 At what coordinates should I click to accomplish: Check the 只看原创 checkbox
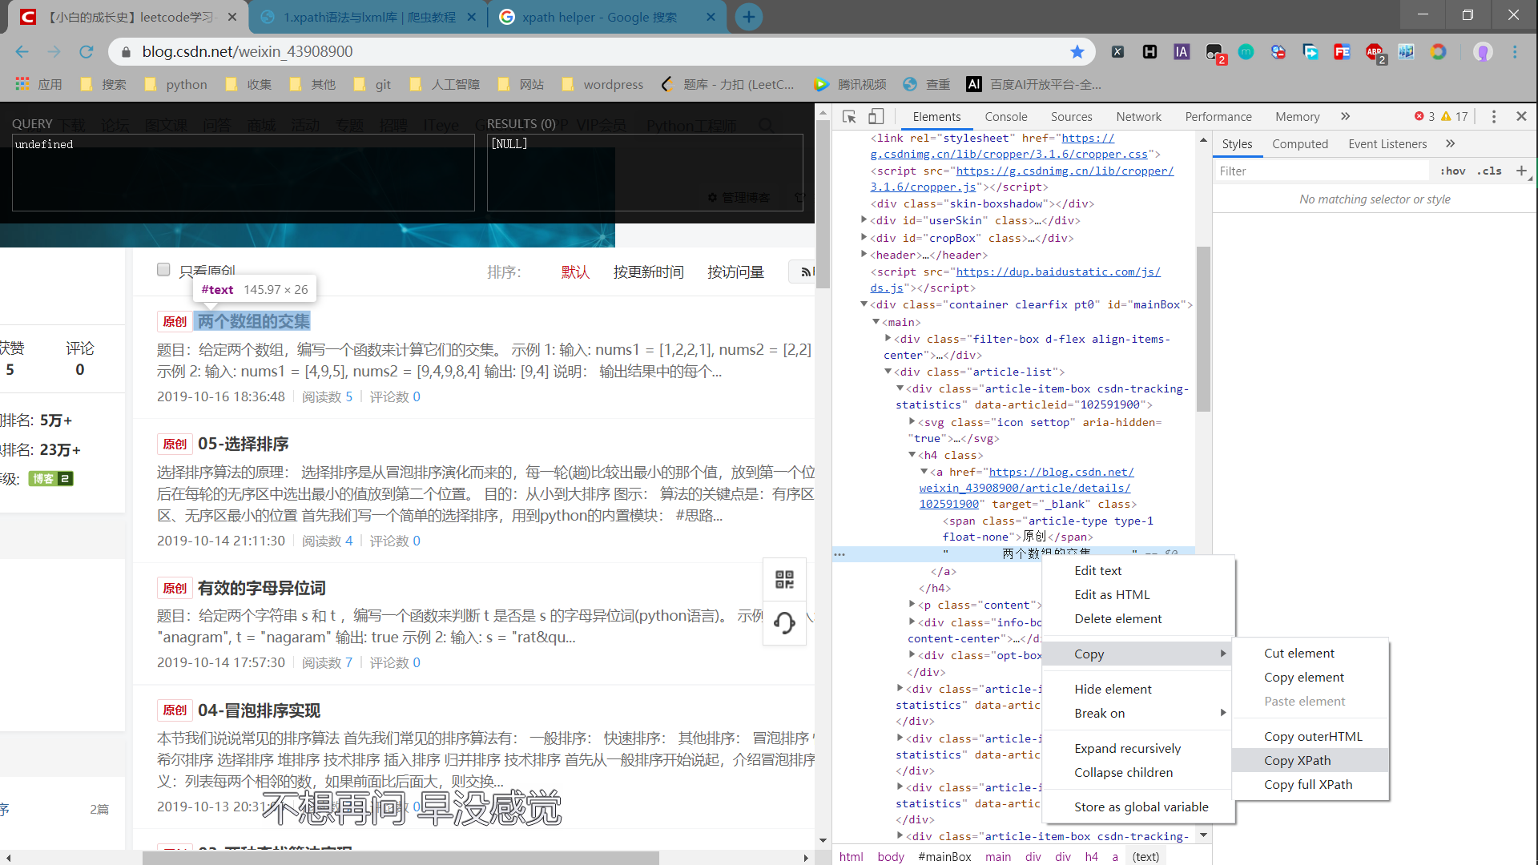click(x=163, y=270)
